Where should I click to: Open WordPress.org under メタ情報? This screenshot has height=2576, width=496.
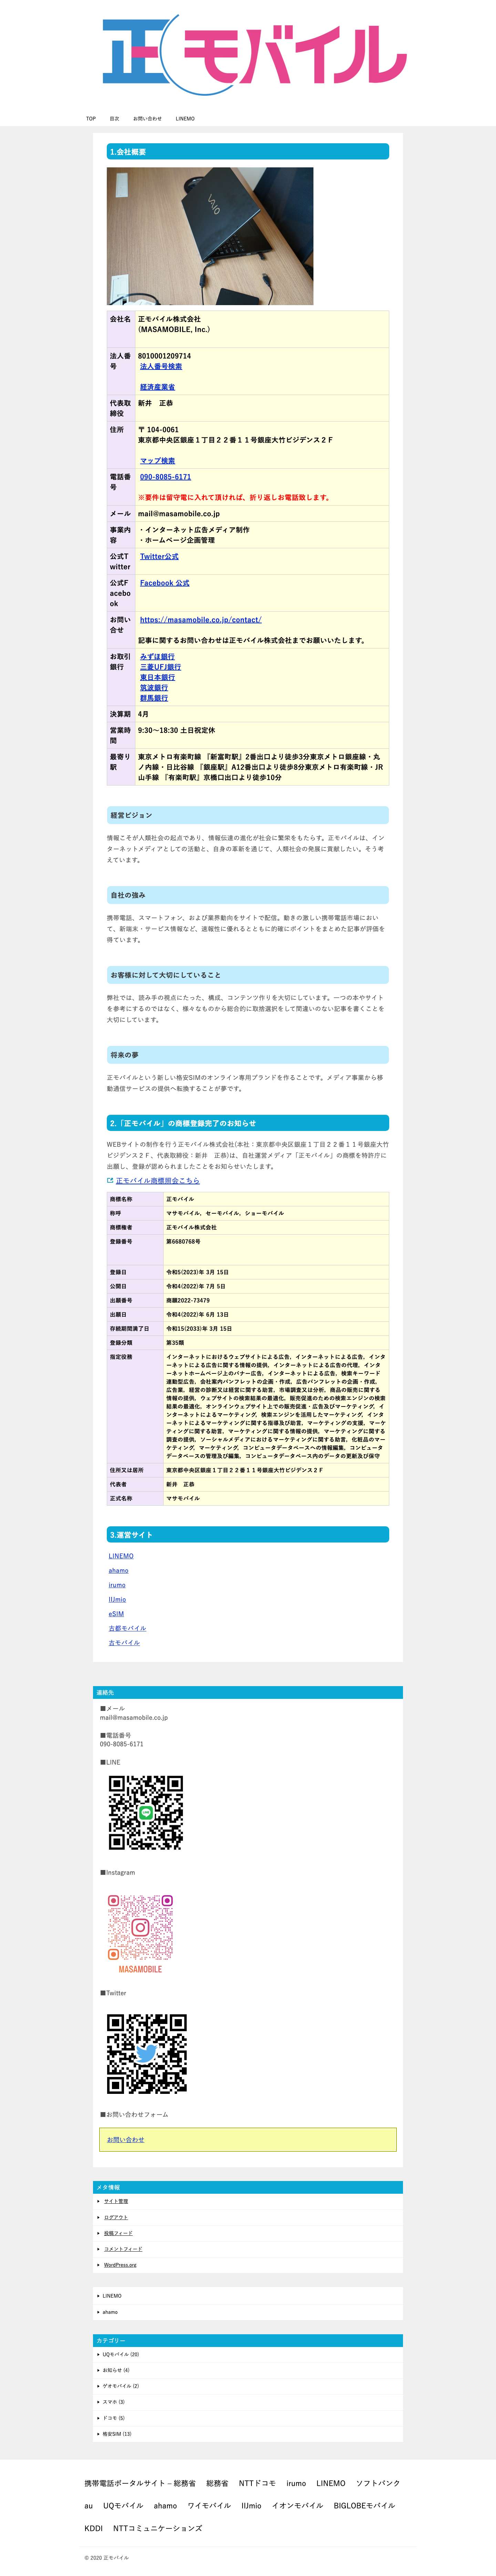click(120, 2265)
